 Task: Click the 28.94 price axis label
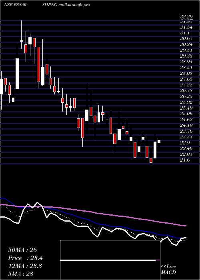pos(186,62)
